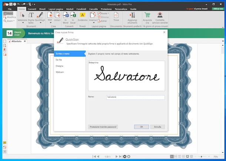Screen dimensions: 226x161
Task: Insert pages with Inserisci
Action: [93, 17]
